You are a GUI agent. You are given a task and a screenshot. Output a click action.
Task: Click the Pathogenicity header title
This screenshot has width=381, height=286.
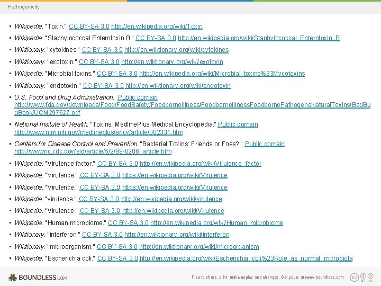click(x=24, y=7)
